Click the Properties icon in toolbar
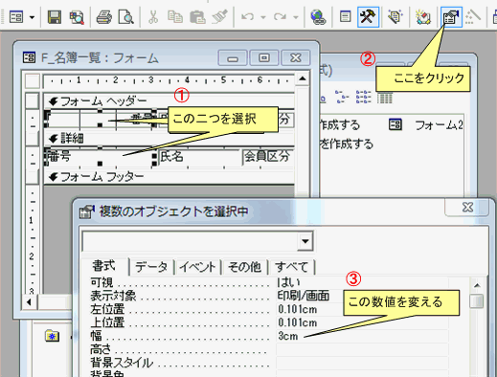 451,17
